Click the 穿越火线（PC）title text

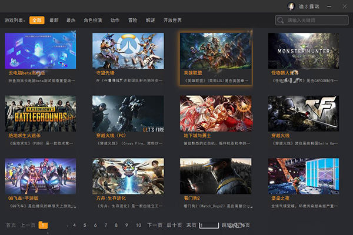(x=111, y=136)
